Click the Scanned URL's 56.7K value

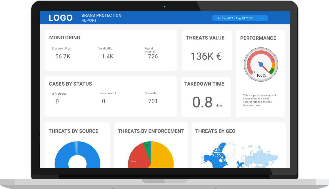click(62, 56)
